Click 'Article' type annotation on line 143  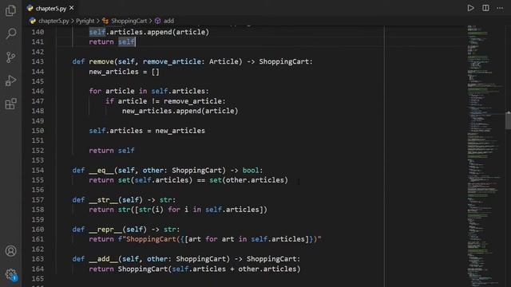[224, 61]
